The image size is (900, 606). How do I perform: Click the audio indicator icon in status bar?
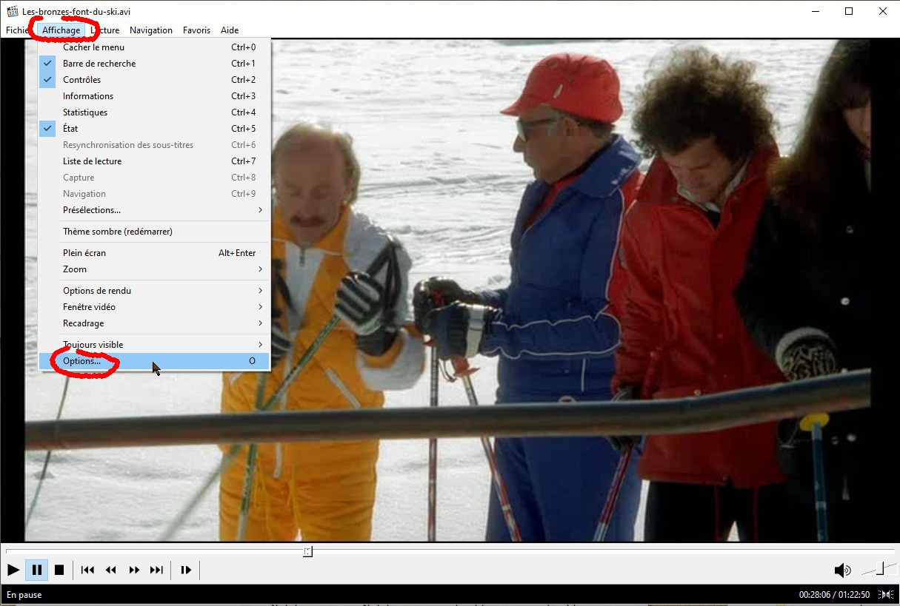886,594
